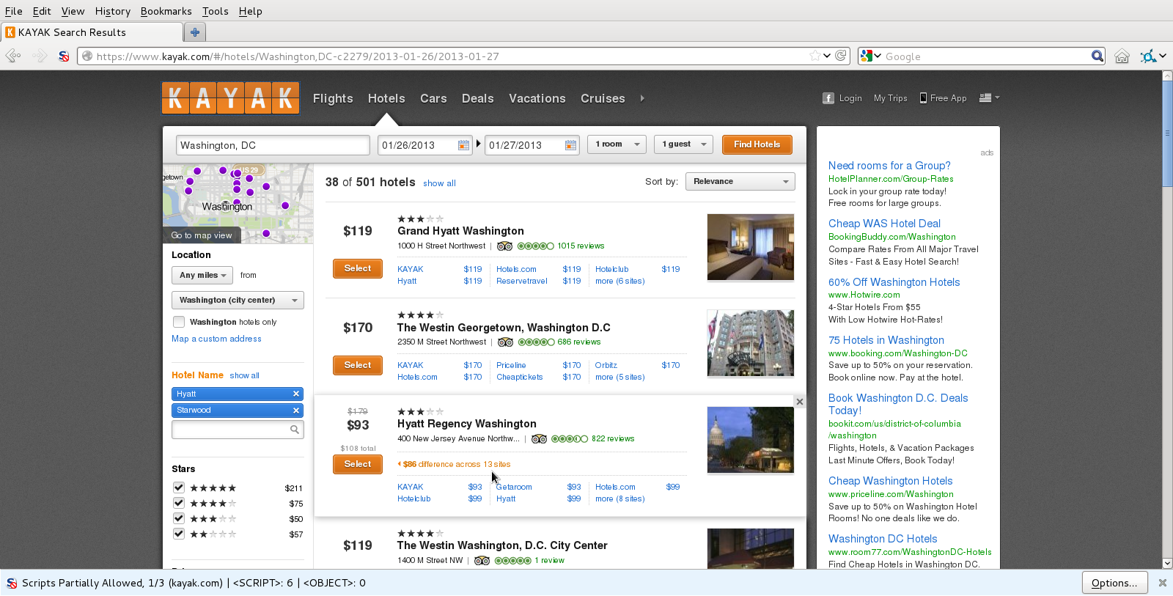Click the Firefox home icon
Image resolution: width=1173 pixels, height=596 pixels.
tap(1122, 56)
